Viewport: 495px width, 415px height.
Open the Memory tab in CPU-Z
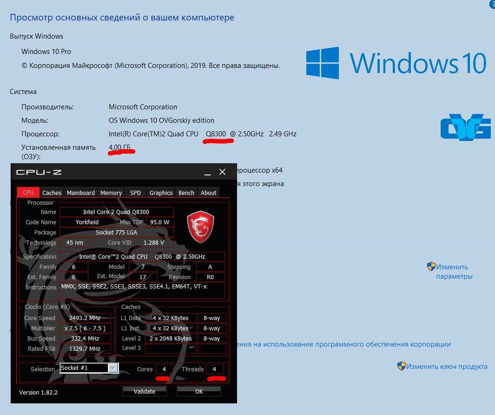click(111, 193)
